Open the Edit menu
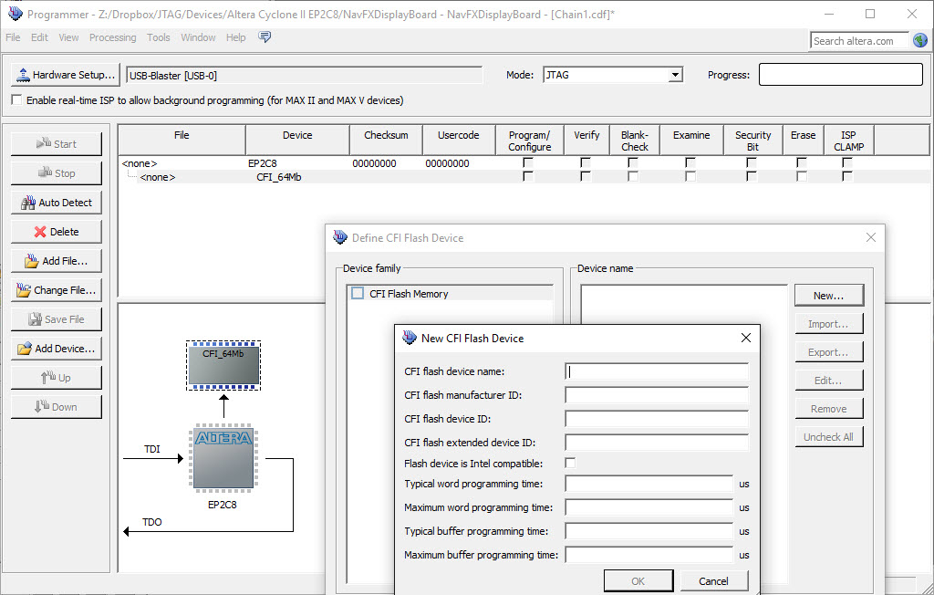 [39, 37]
